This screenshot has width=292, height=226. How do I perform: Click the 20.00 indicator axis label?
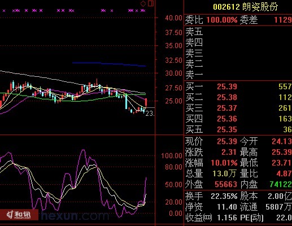pos(173,202)
